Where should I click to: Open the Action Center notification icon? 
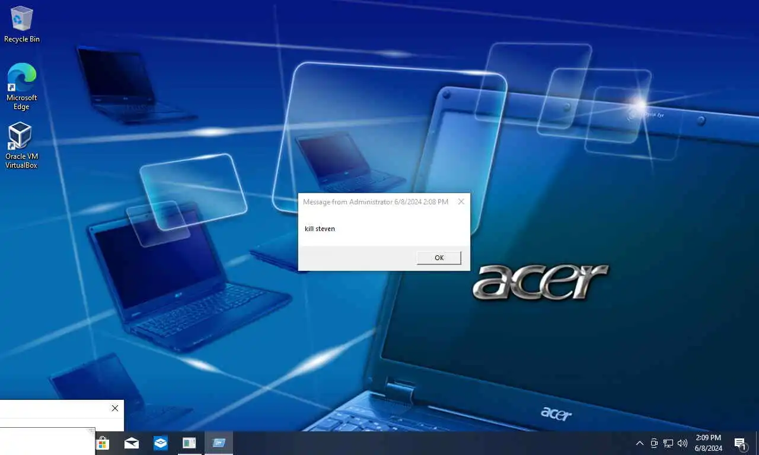(740, 443)
